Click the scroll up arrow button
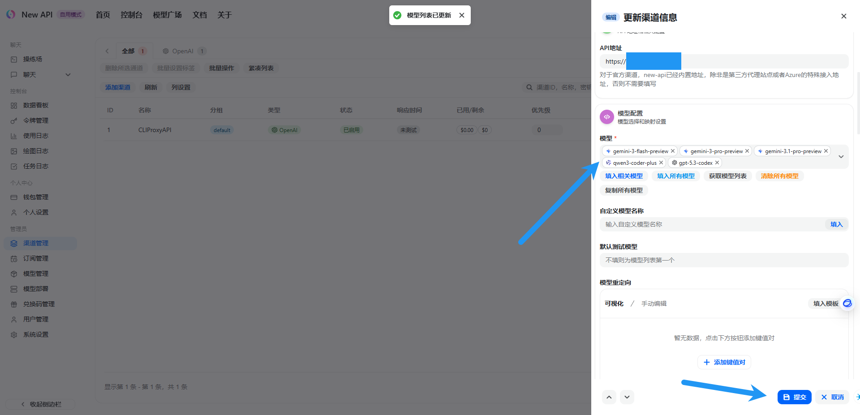The image size is (860, 415). point(609,397)
